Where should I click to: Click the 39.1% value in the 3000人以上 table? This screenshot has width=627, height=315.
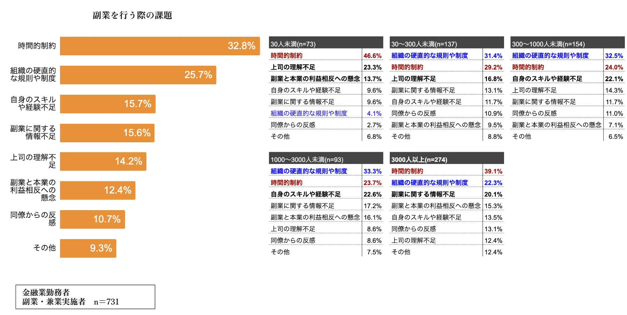493,171
